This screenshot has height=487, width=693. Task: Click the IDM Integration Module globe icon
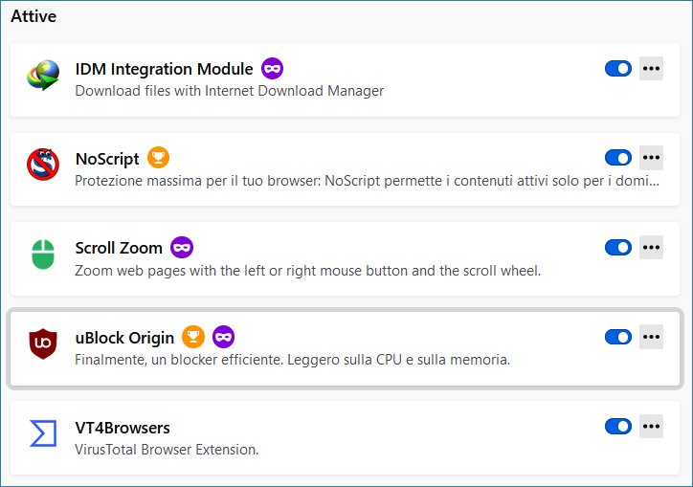pos(43,76)
